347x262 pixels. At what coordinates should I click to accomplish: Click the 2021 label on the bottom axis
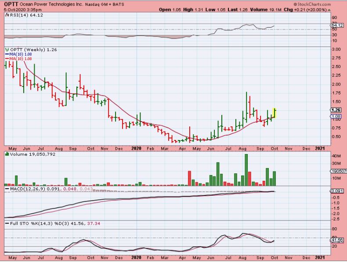click(x=320, y=258)
